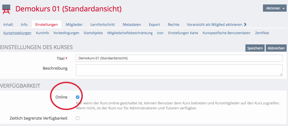Switch to the Inhalt tab
This screenshot has height=126, width=288.
8,24
